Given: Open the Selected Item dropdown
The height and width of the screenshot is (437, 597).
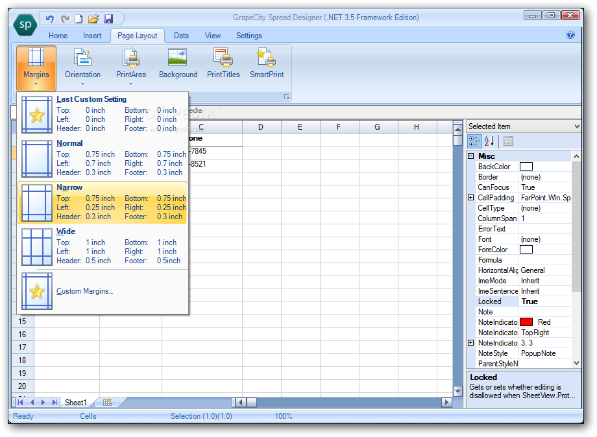Looking at the screenshot, I should click(577, 126).
